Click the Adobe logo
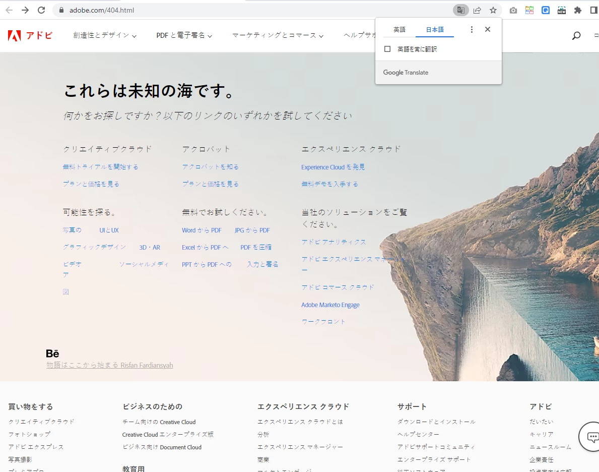599x472 pixels. tap(30, 36)
